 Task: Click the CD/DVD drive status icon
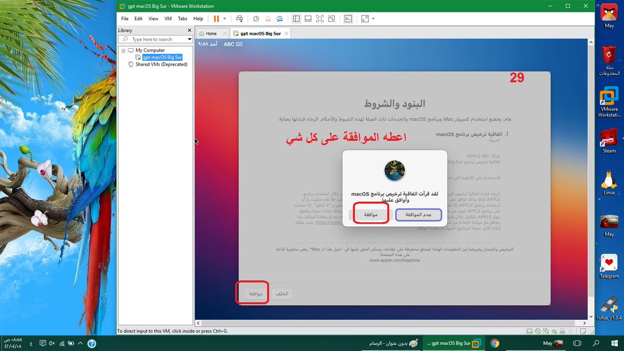(x=538, y=331)
